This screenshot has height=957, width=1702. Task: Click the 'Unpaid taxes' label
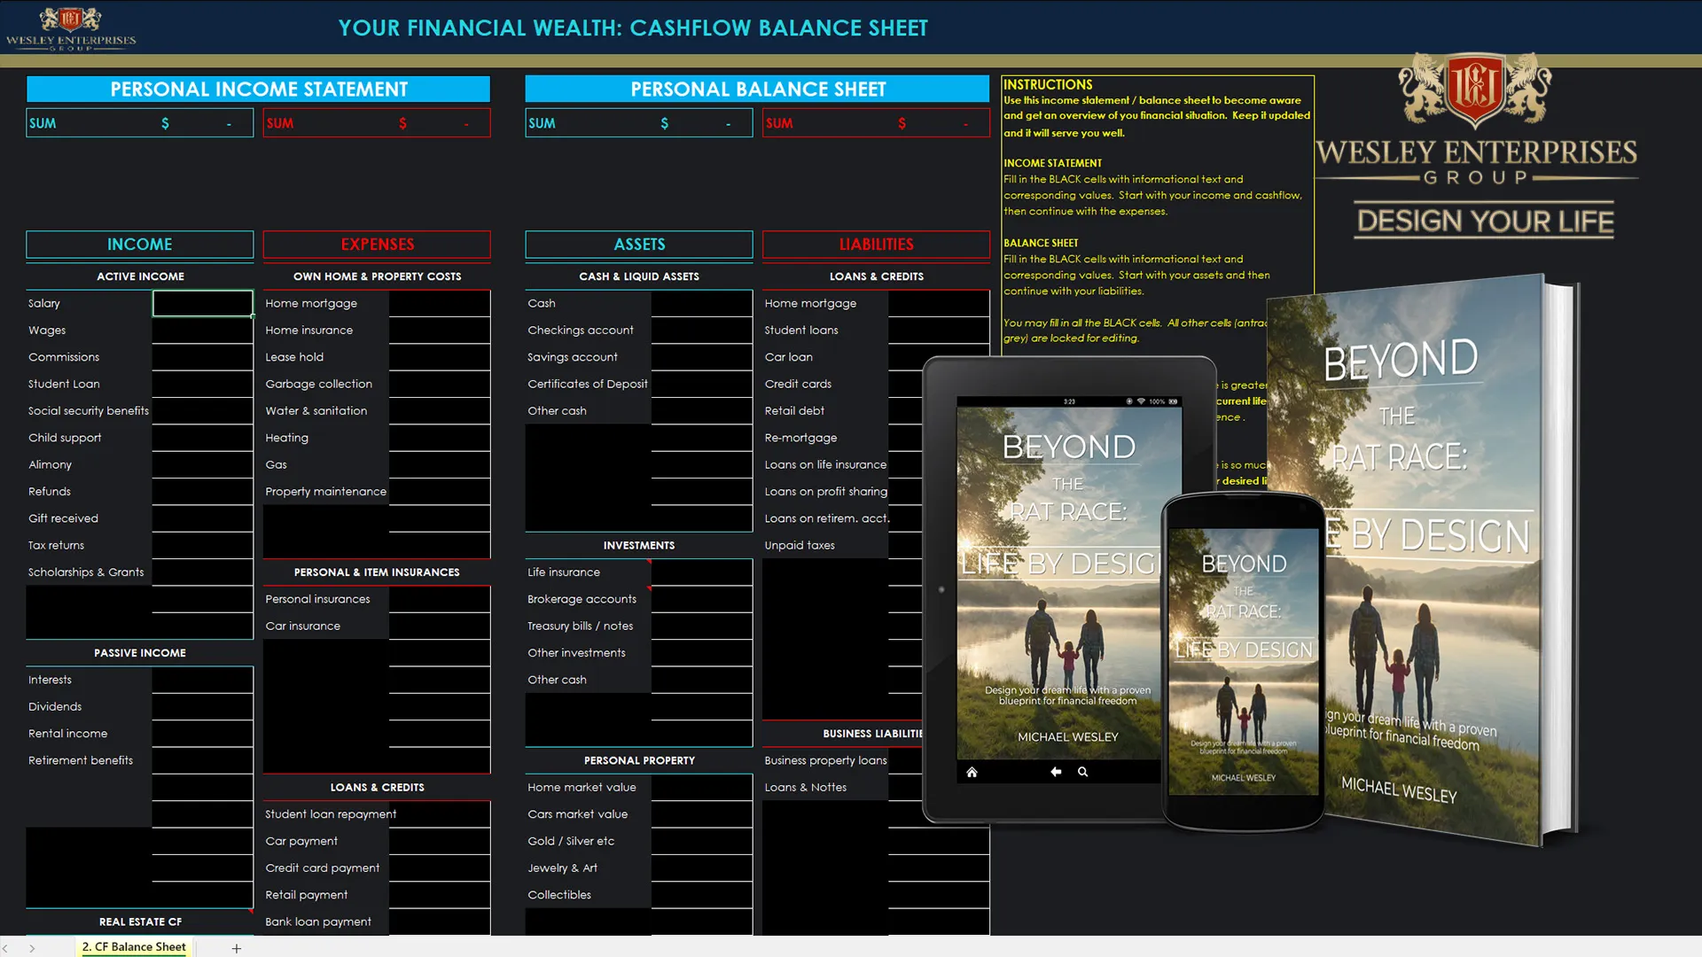(800, 546)
